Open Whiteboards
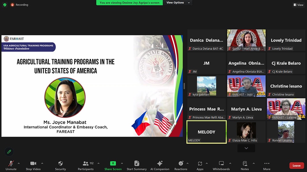The image size is (307, 172). 221,164
